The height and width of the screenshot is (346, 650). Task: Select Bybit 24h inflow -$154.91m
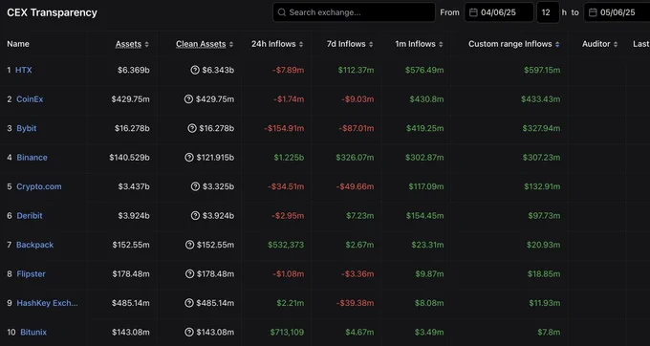coord(284,128)
